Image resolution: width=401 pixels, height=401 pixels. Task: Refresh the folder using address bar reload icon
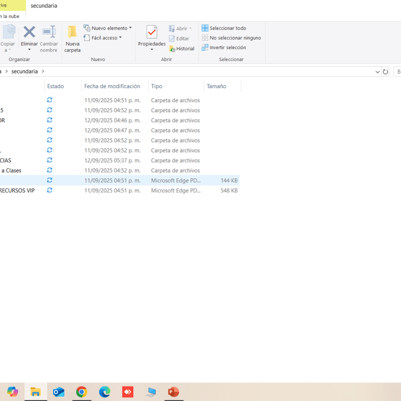tap(385, 72)
